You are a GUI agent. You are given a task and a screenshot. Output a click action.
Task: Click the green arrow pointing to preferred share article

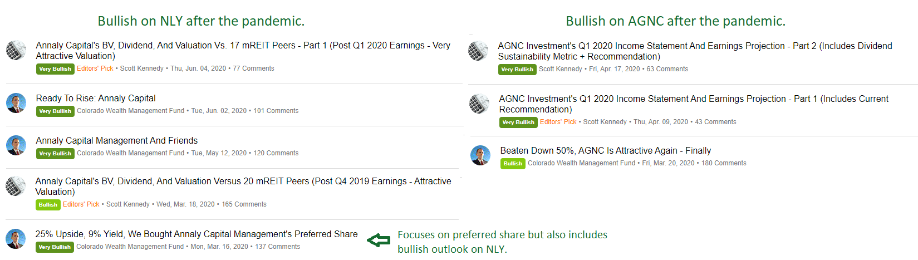pyautogui.click(x=379, y=241)
